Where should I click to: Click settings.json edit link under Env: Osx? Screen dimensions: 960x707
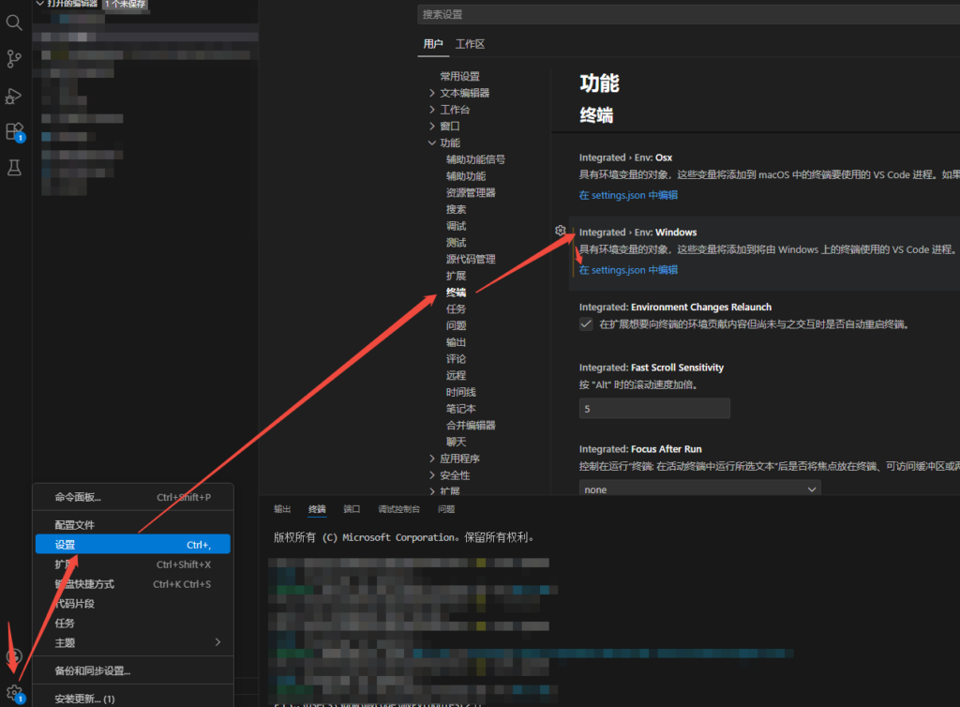pyautogui.click(x=628, y=195)
